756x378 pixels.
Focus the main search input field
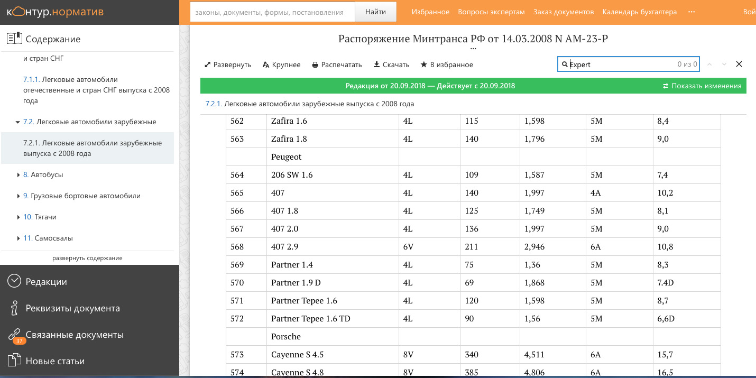click(272, 12)
